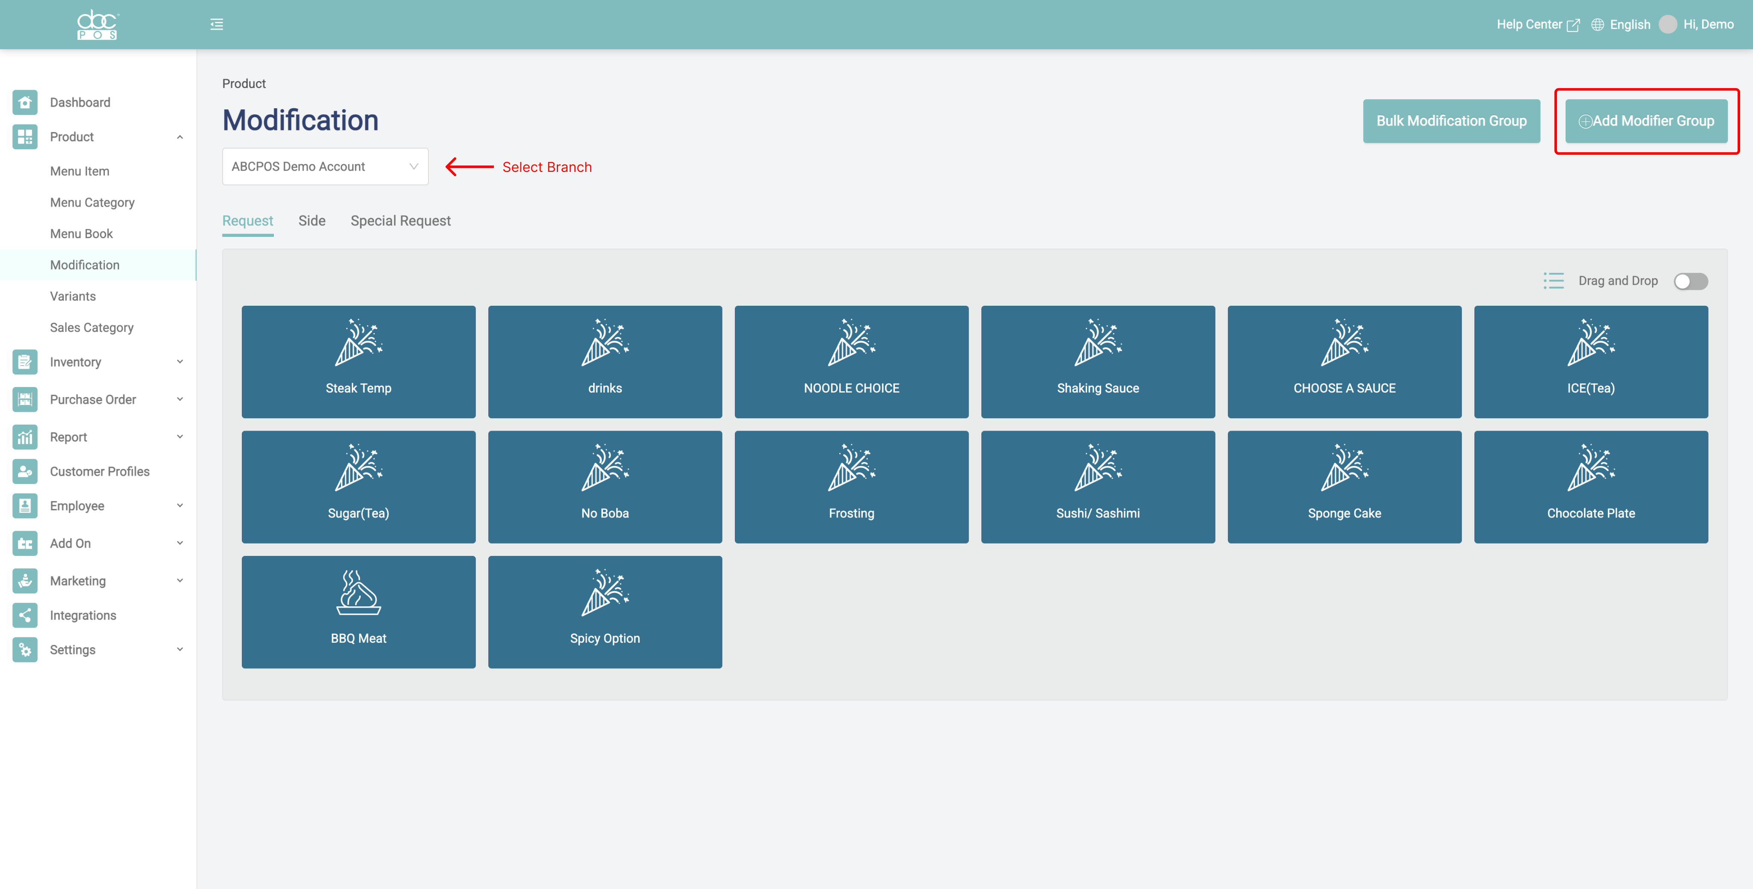Open the Chocolate Plate modifier card

point(1590,487)
